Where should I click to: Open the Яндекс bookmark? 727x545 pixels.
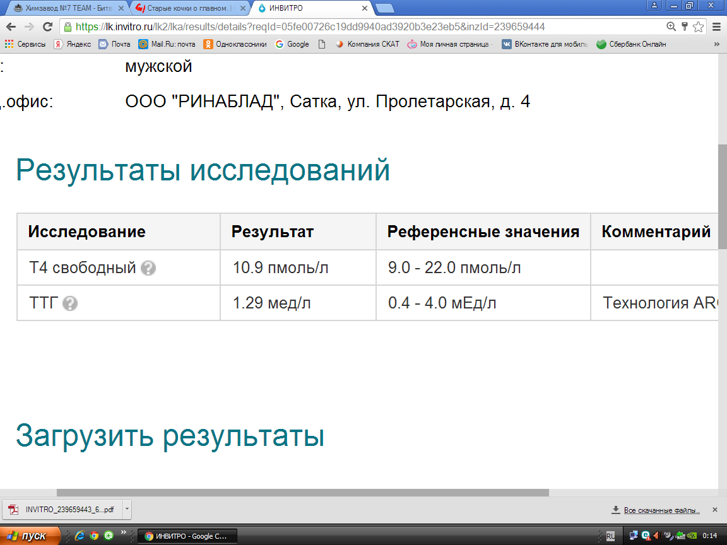point(73,44)
